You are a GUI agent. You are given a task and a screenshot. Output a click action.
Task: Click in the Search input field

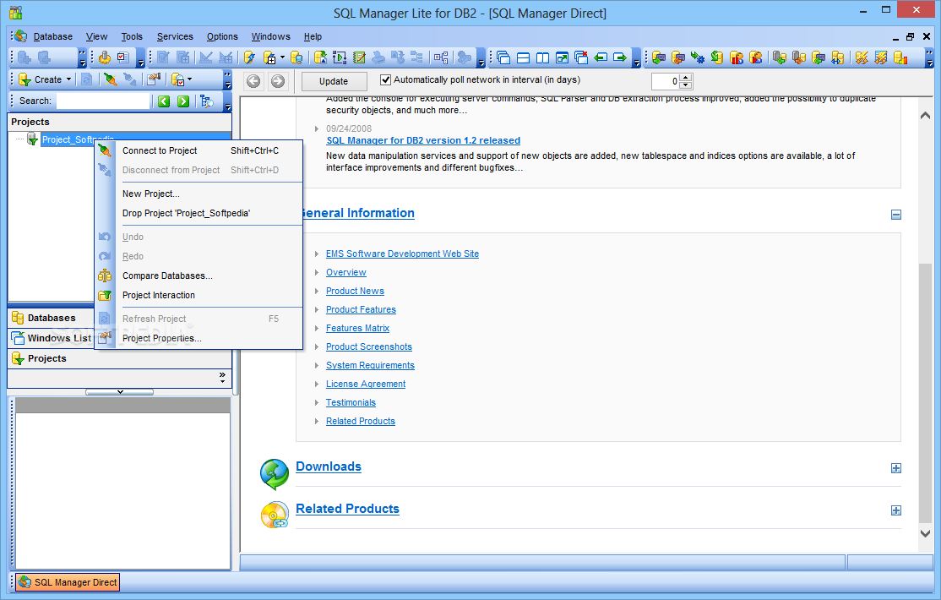(102, 101)
